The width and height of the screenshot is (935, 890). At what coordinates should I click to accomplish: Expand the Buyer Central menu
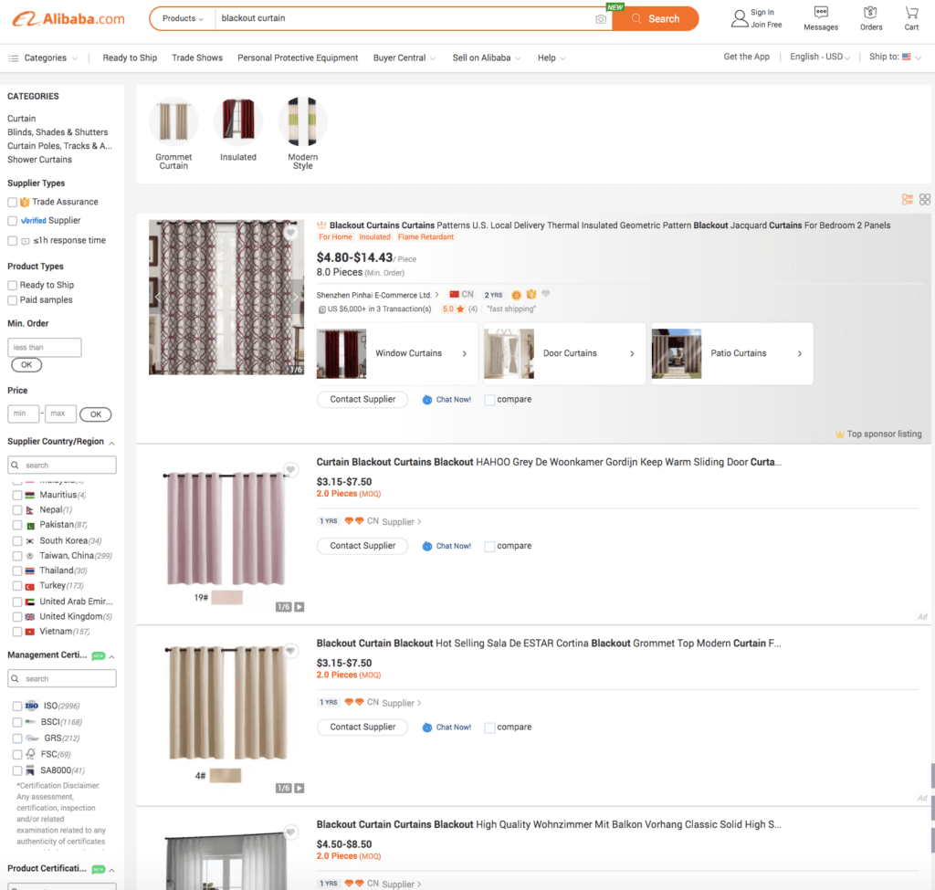pos(404,58)
